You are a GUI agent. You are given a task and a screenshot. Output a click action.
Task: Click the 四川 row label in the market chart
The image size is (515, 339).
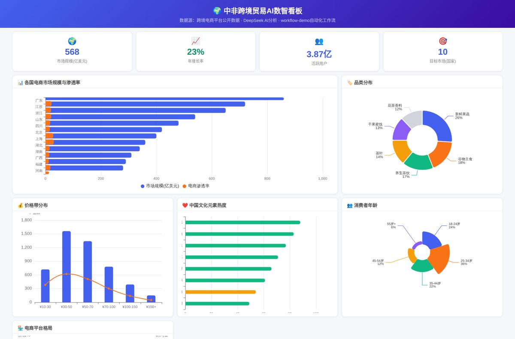tap(39, 126)
